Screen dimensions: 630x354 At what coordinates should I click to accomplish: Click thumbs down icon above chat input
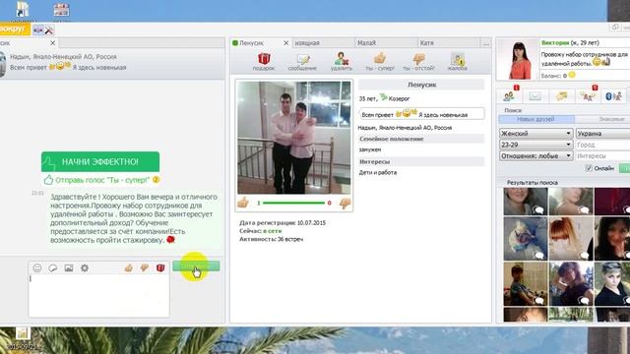click(x=145, y=267)
